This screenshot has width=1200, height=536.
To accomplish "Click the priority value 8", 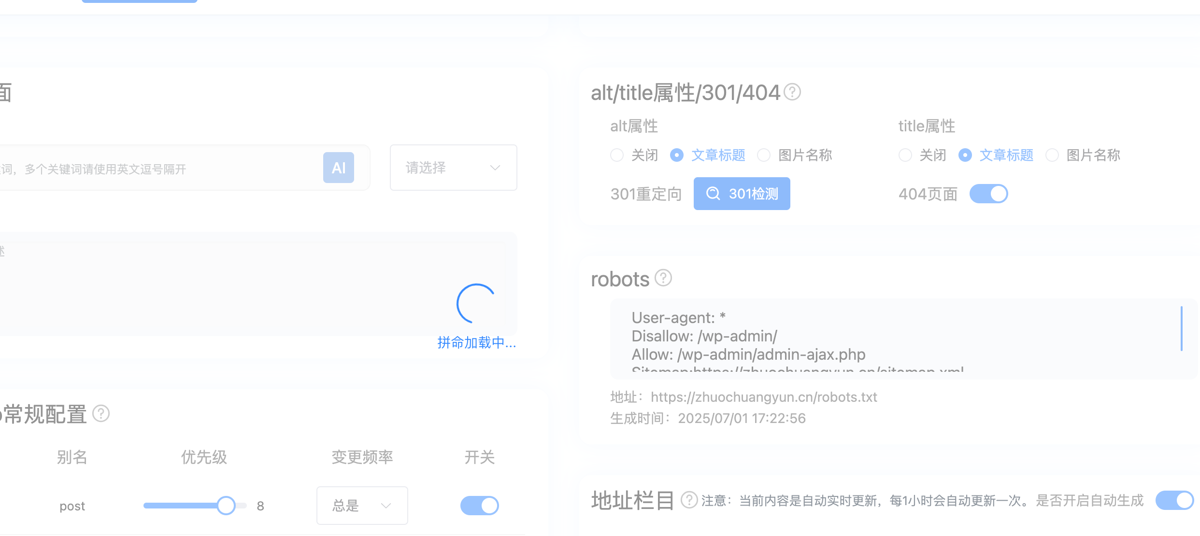I will (x=260, y=506).
